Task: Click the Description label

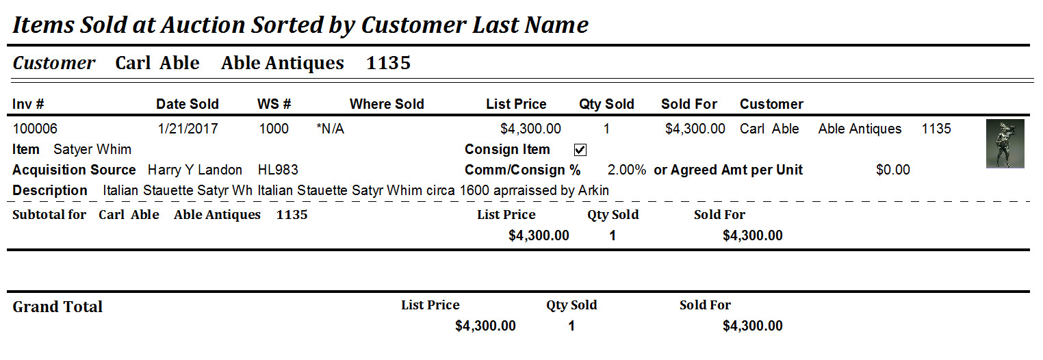Action: [50, 190]
